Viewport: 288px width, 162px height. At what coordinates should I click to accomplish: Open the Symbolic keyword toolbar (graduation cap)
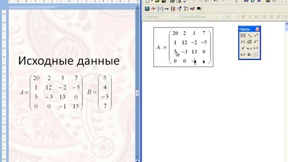[x=199, y=9]
